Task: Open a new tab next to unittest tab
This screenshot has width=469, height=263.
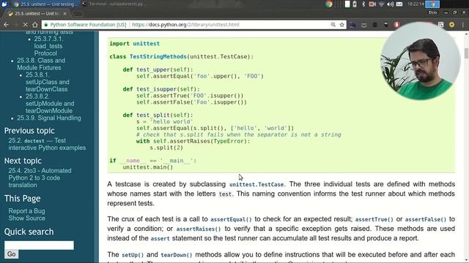Action: [78, 14]
